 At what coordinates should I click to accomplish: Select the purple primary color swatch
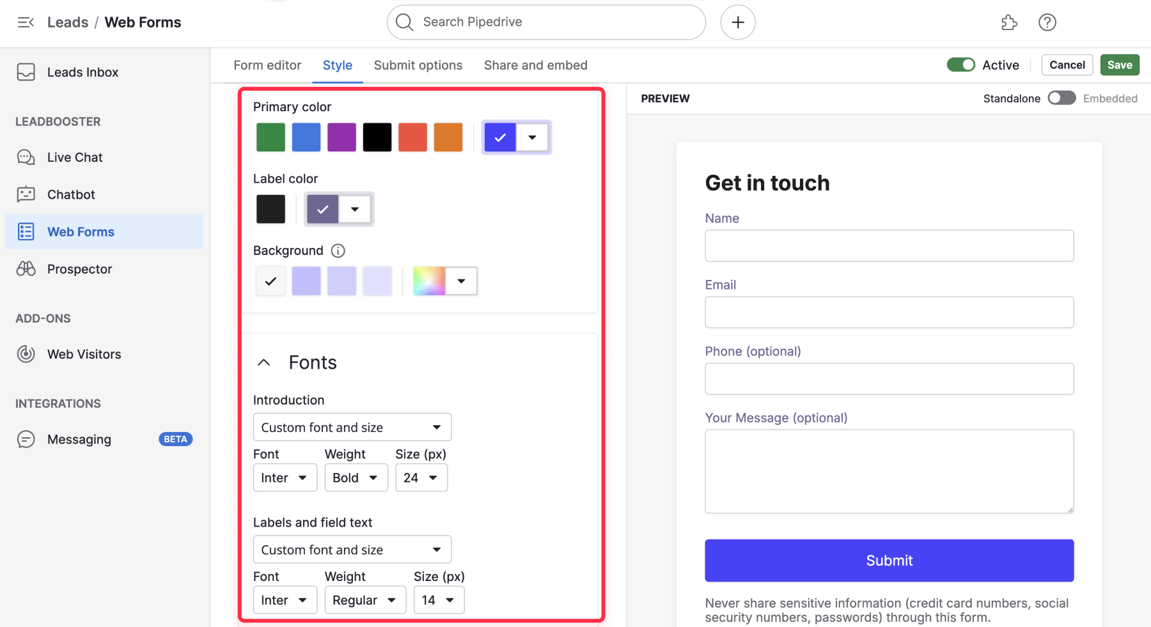(341, 137)
